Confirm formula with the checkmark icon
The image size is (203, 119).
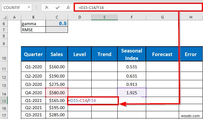(57, 8)
